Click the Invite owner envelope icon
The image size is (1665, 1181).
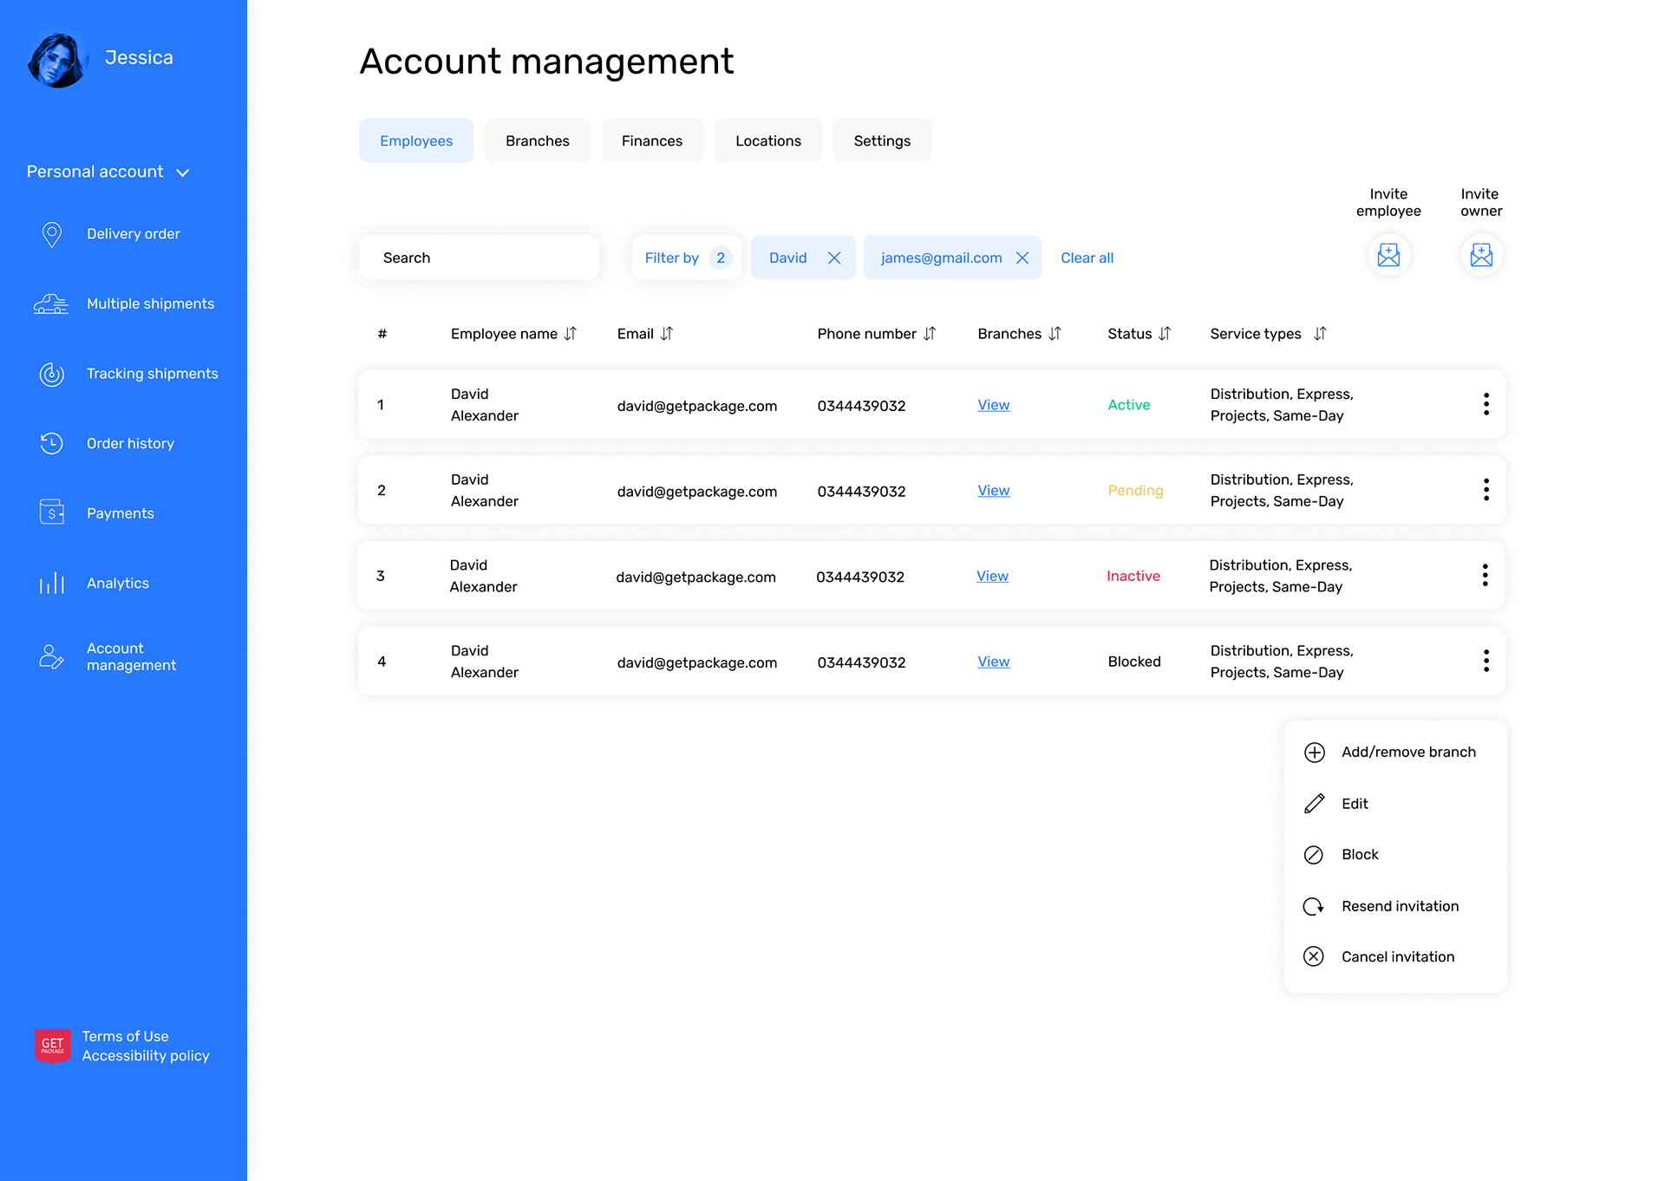point(1481,255)
